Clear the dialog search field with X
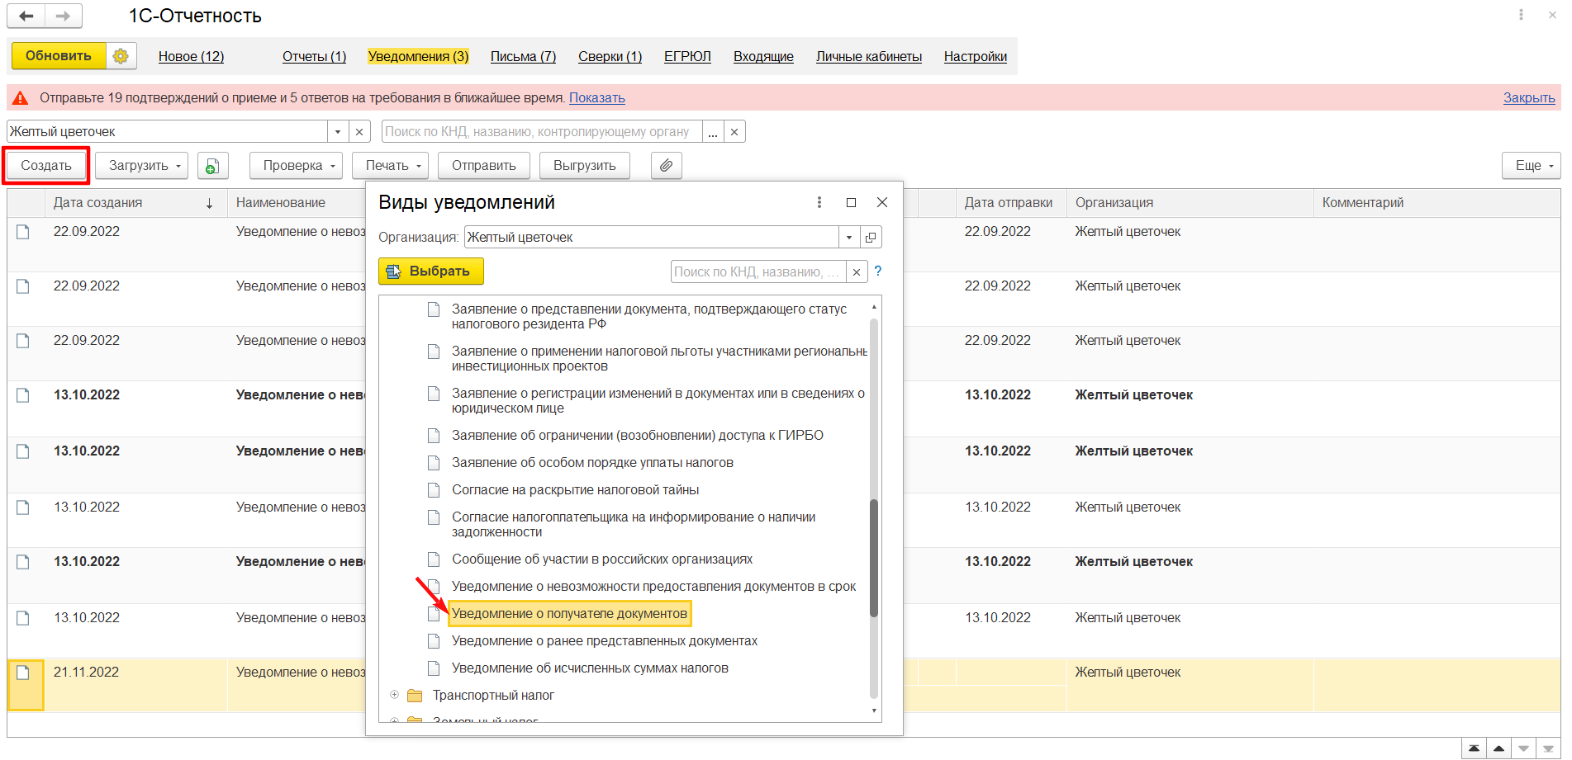The width and height of the screenshot is (1572, 760). pos(857,272)
